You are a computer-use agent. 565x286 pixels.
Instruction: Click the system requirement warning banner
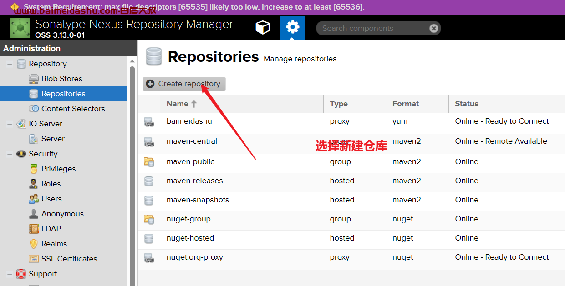tap(282, 8)
